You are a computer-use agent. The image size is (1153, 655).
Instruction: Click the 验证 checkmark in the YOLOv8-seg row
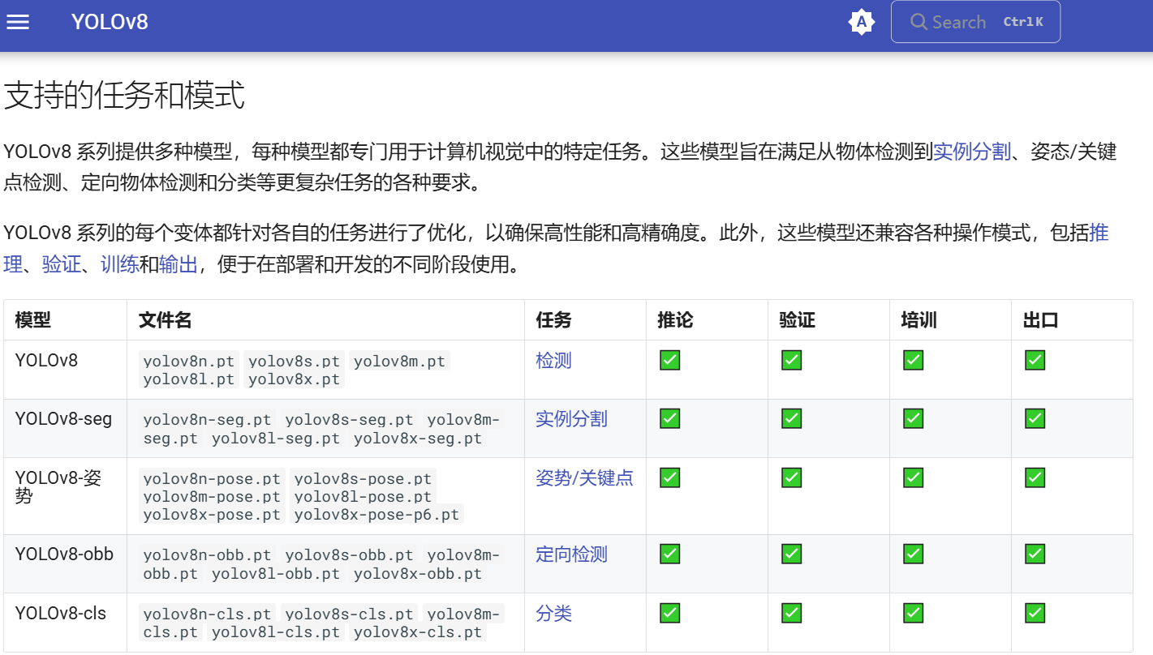coord(791,418)
